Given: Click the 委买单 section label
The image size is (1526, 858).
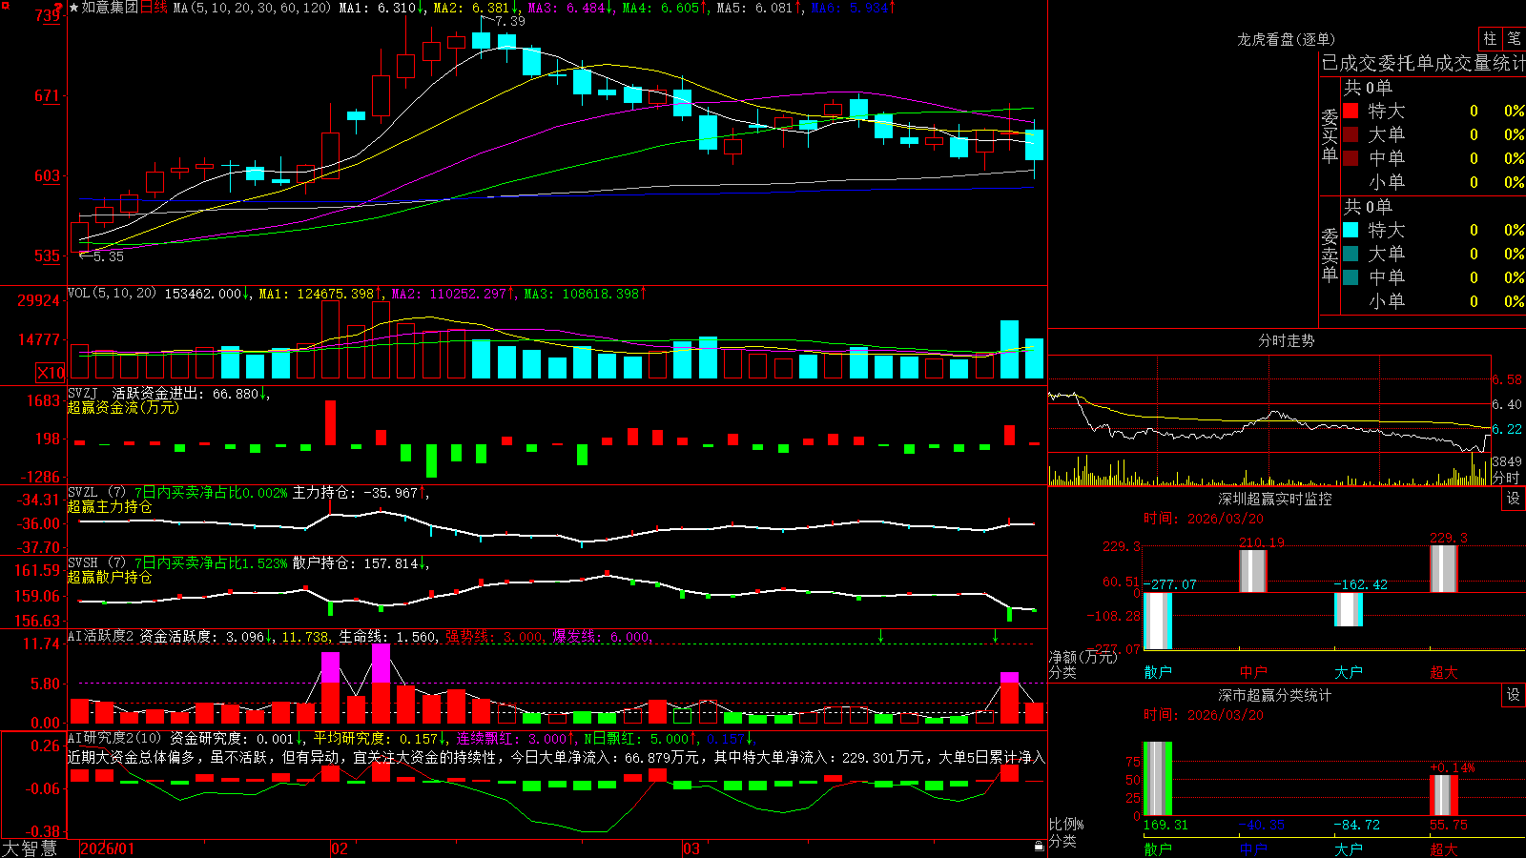Looking at the screenshot, I should pyautogui.click(x=1330, y=135).
